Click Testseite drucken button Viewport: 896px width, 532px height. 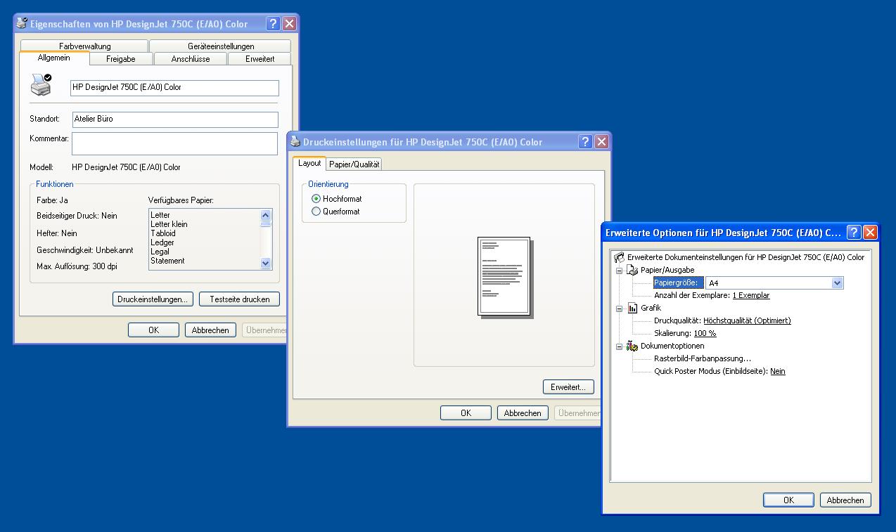239,299
